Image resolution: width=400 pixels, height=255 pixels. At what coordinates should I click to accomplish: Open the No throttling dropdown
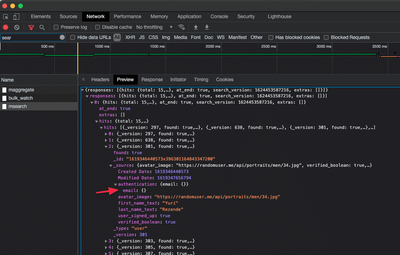point(154,27)
